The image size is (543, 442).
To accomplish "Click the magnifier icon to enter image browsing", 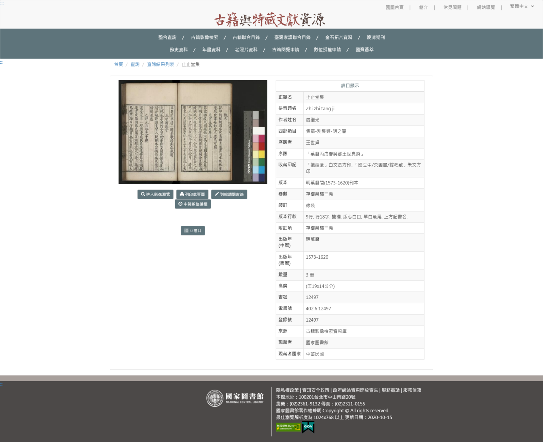I will coord(143,194).
